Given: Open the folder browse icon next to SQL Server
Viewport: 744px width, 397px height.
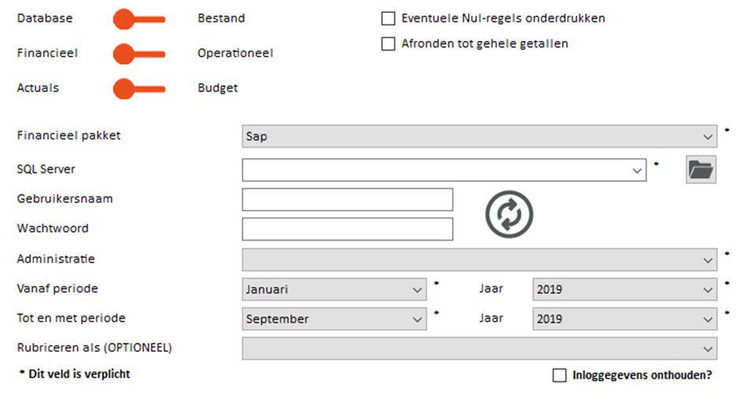Looking at the screenshot, I should click(700, 169).
